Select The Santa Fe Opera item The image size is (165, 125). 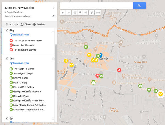point(24,69)
